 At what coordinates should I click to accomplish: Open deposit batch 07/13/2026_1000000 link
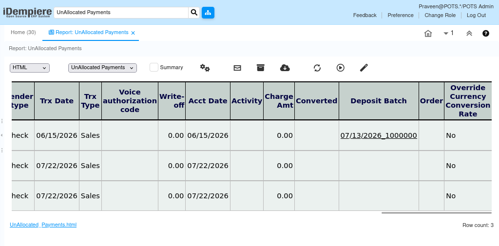coord(379,135)
